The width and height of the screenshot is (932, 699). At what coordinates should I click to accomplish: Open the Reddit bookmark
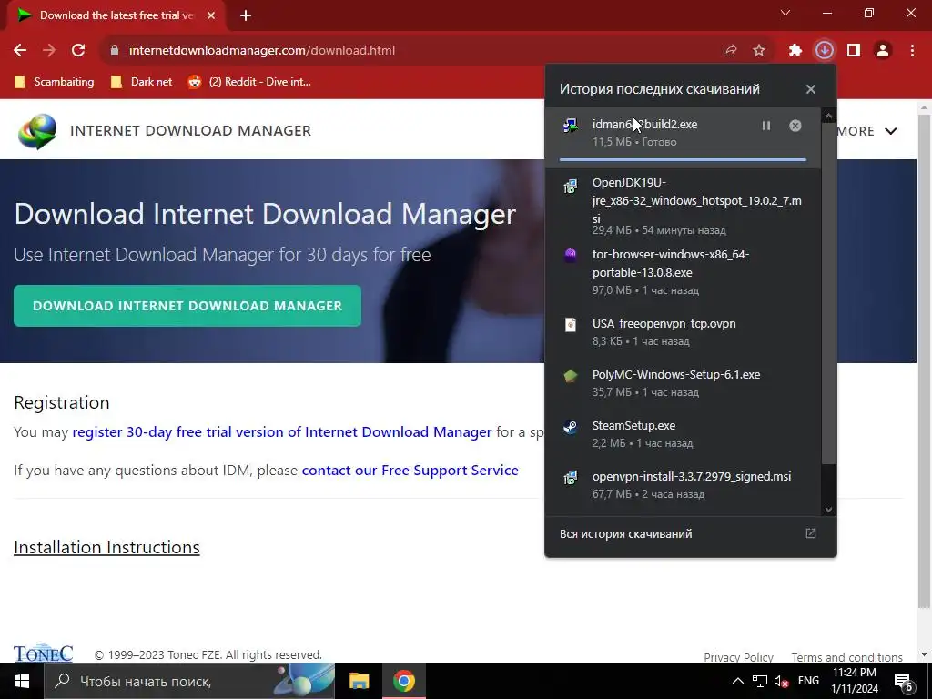(249, 82)
